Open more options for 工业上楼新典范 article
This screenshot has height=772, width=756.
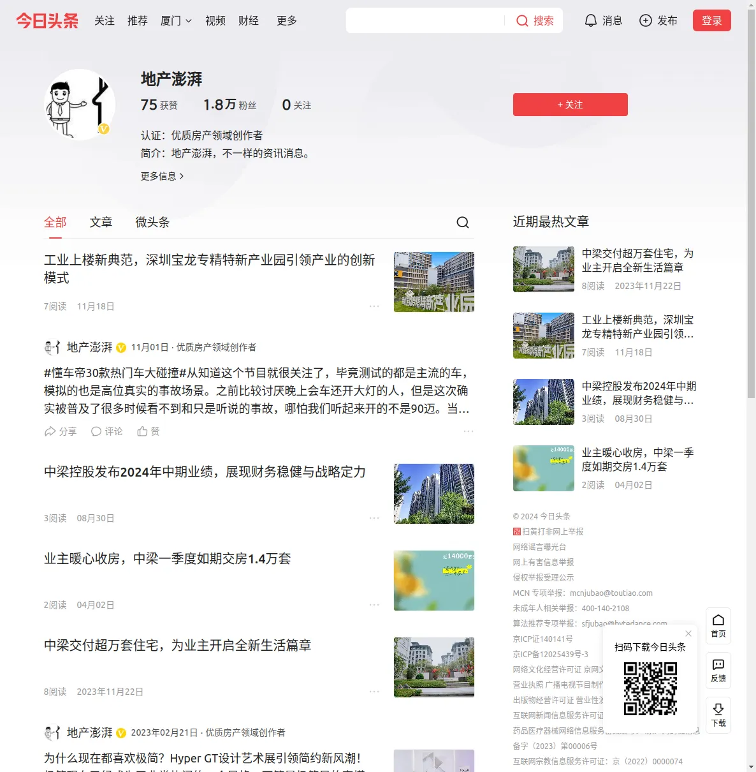374,306
